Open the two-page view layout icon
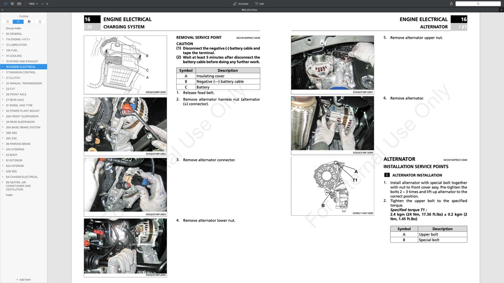 point(19,4)
